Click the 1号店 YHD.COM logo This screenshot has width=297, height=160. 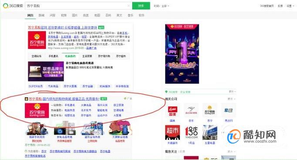tap(191, 133)
